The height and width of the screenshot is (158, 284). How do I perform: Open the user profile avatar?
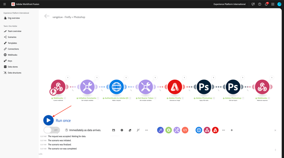coord(279,4)
